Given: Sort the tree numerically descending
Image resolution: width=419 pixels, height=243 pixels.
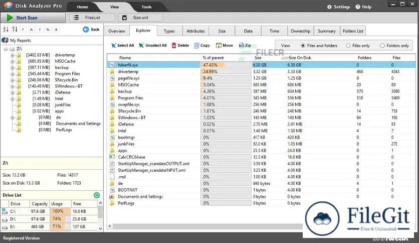Looking at the screenshot, I should tap(15, 30).
